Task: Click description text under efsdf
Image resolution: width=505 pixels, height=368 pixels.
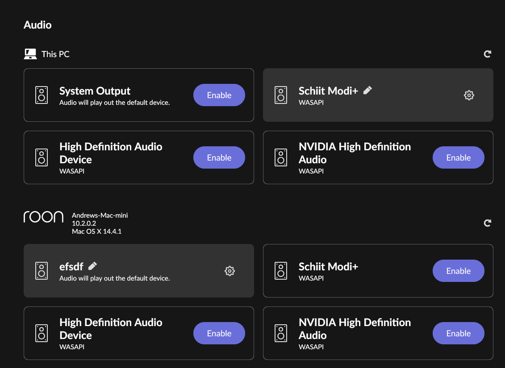Action: 114,278
